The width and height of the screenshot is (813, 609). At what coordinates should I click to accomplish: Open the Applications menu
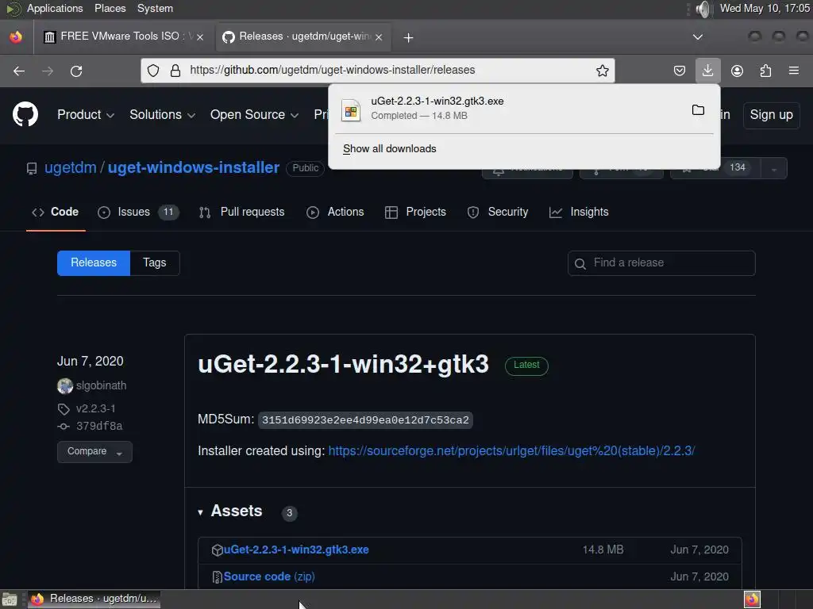click(55, 8)
